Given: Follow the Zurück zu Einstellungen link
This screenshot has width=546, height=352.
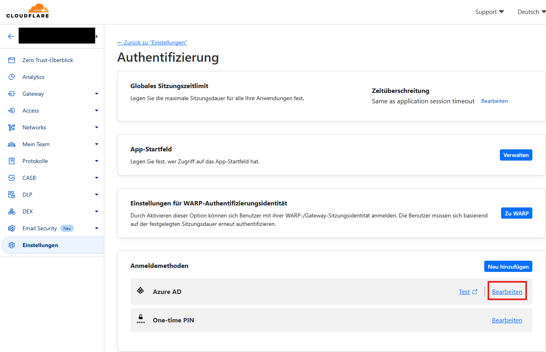Looking at the screenshot, I should pos(152,42).
